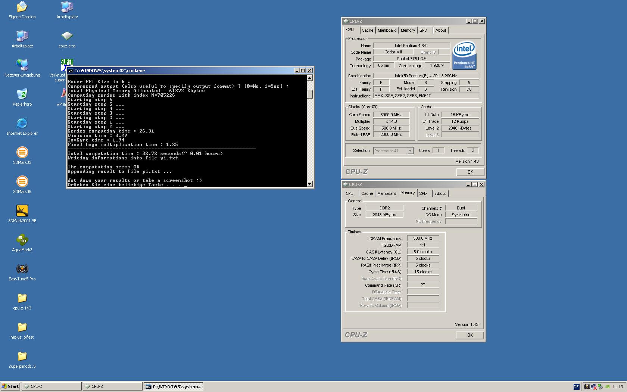Launch Internet Explorer from desktop
The width and height of the screenshot is (627, 392).
22,127
